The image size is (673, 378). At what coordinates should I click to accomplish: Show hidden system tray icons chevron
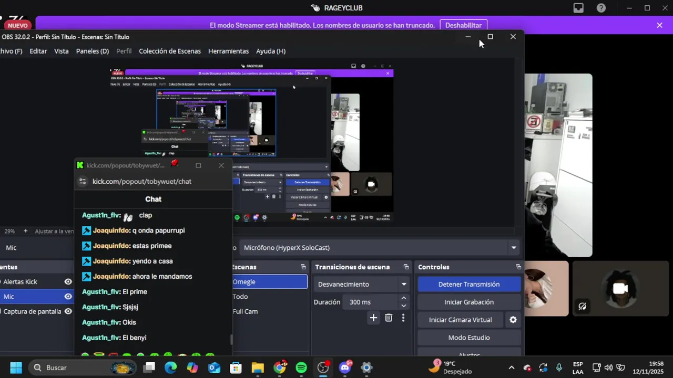(511, 367)
